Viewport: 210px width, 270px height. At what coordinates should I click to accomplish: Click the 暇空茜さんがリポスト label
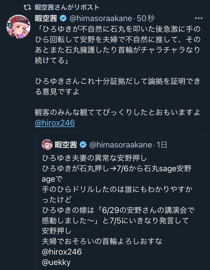coord(67,8)
